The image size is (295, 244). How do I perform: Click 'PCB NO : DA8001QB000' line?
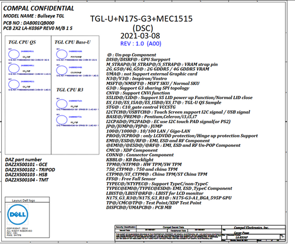pos(29,23)
